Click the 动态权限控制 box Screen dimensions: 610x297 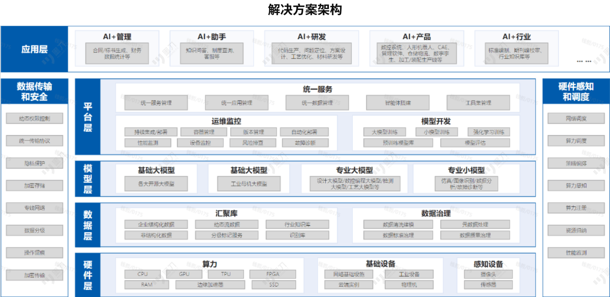(x=34, y=118)
